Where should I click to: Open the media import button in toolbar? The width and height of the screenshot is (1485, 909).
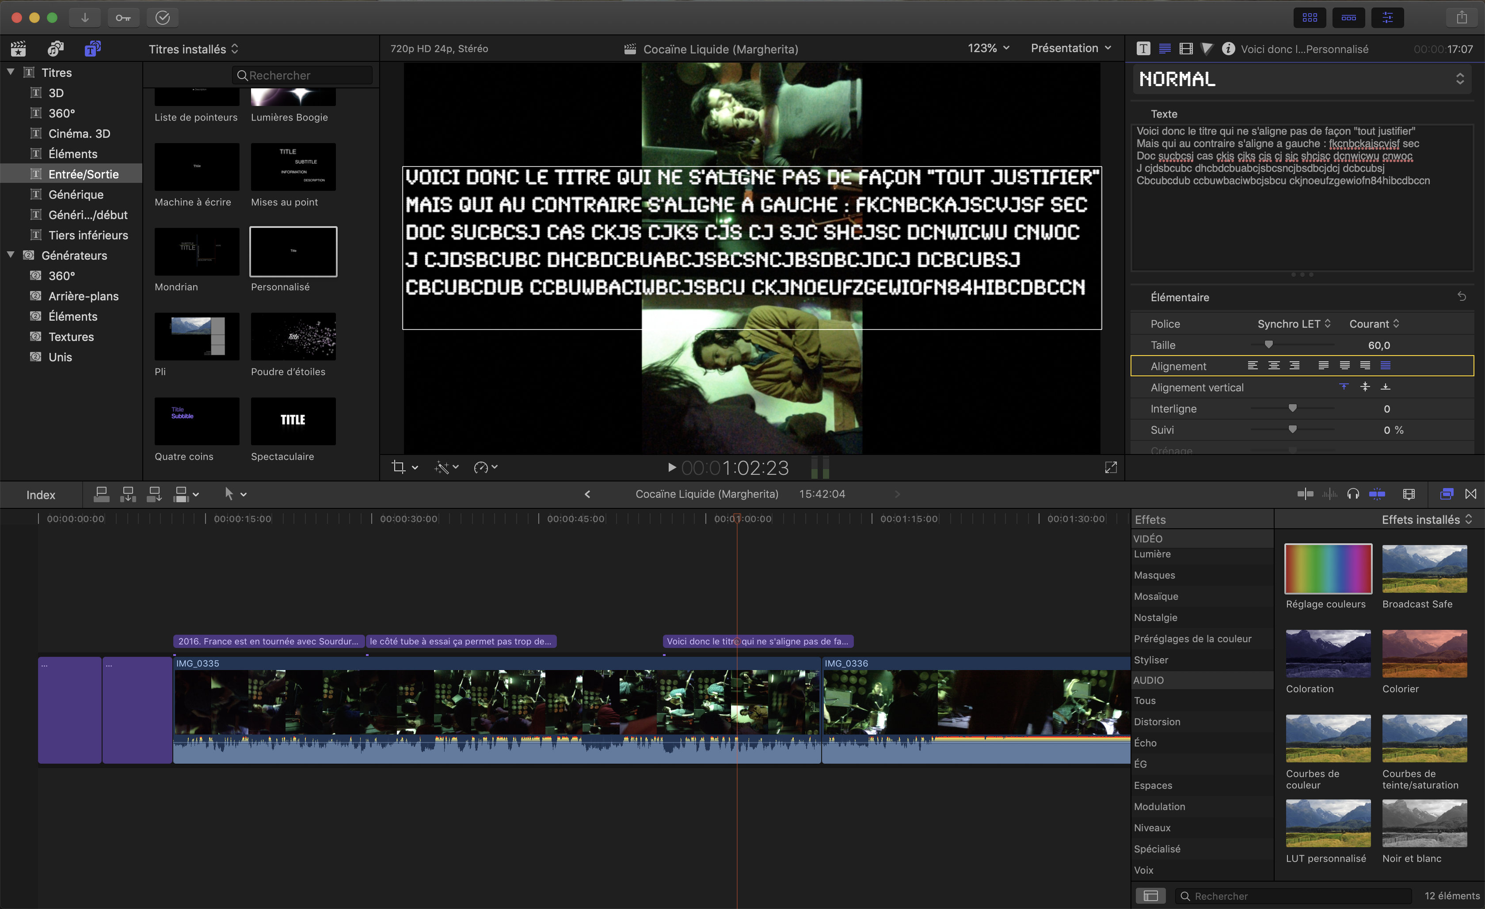[x=85, y=18]
